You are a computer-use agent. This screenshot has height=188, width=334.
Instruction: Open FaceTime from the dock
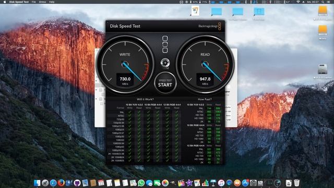click(x=157, y=183)
